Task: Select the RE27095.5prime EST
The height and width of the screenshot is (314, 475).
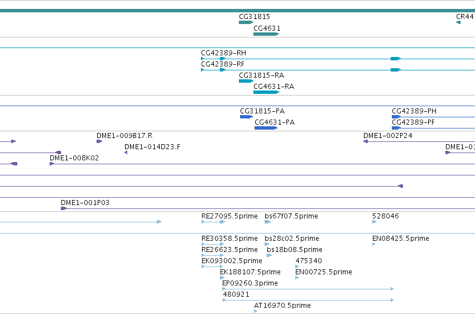Action: 213,222
